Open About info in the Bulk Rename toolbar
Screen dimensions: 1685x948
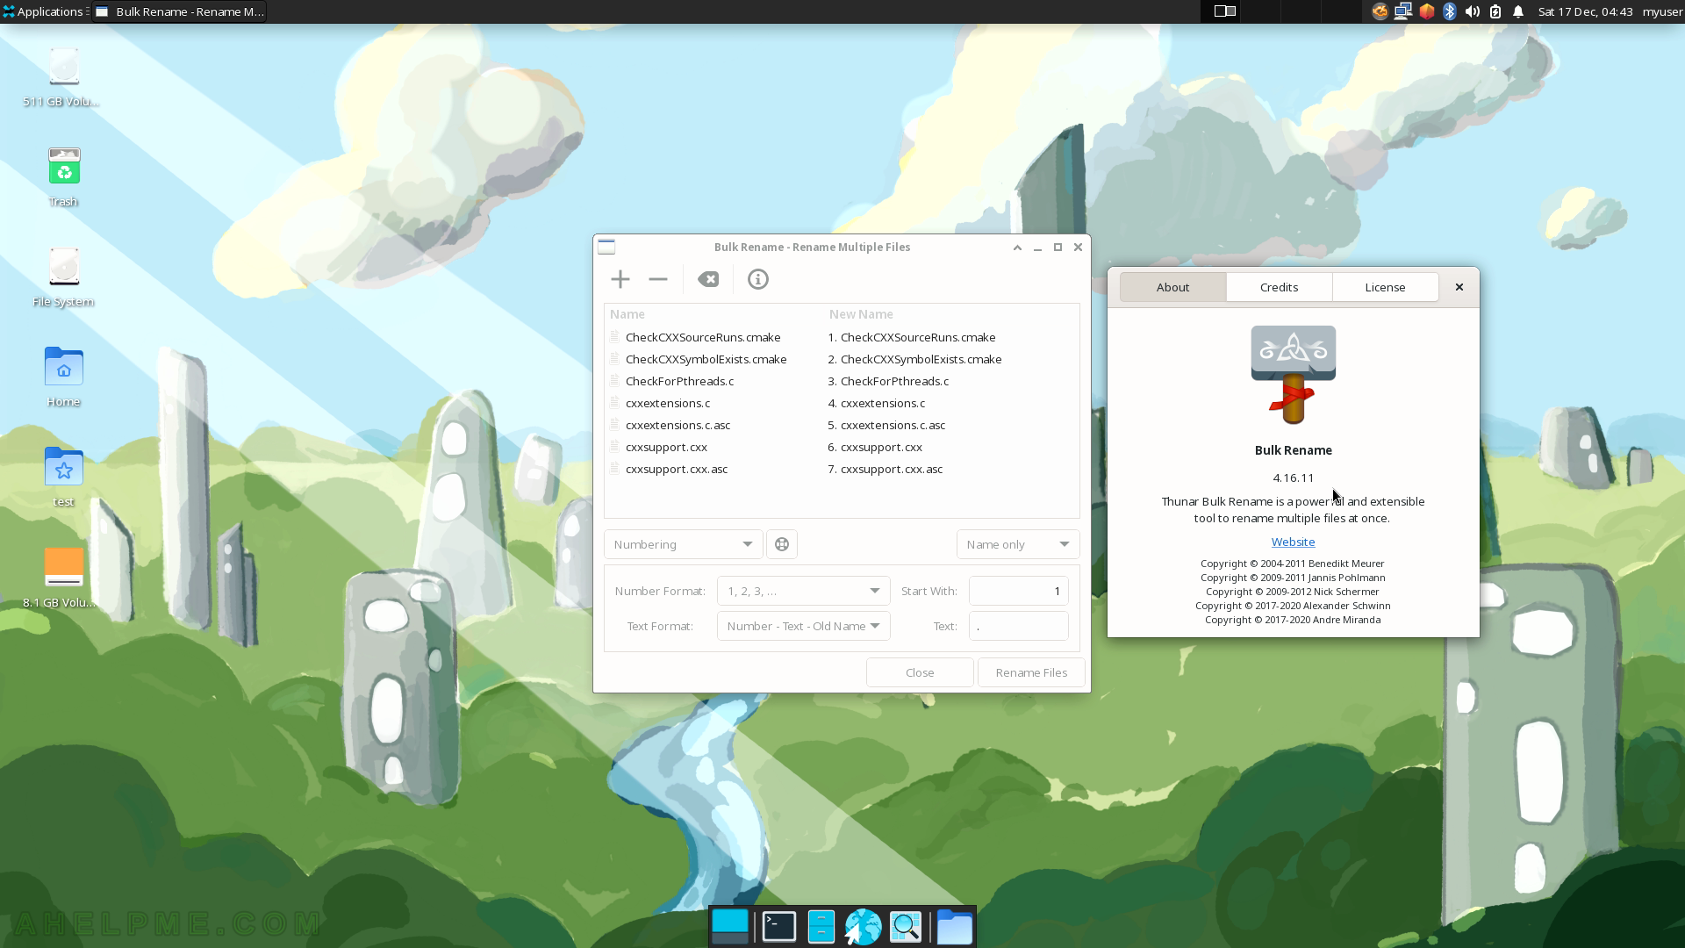coord(758,279)
